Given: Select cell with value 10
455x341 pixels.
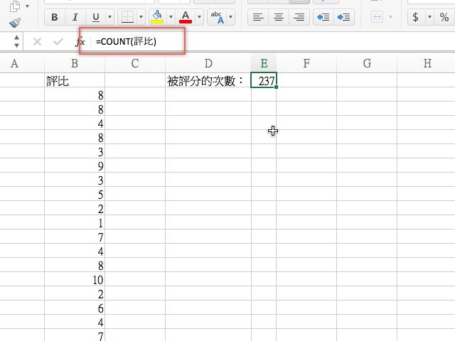Looking at the screenshot, I should pos(75,279).
